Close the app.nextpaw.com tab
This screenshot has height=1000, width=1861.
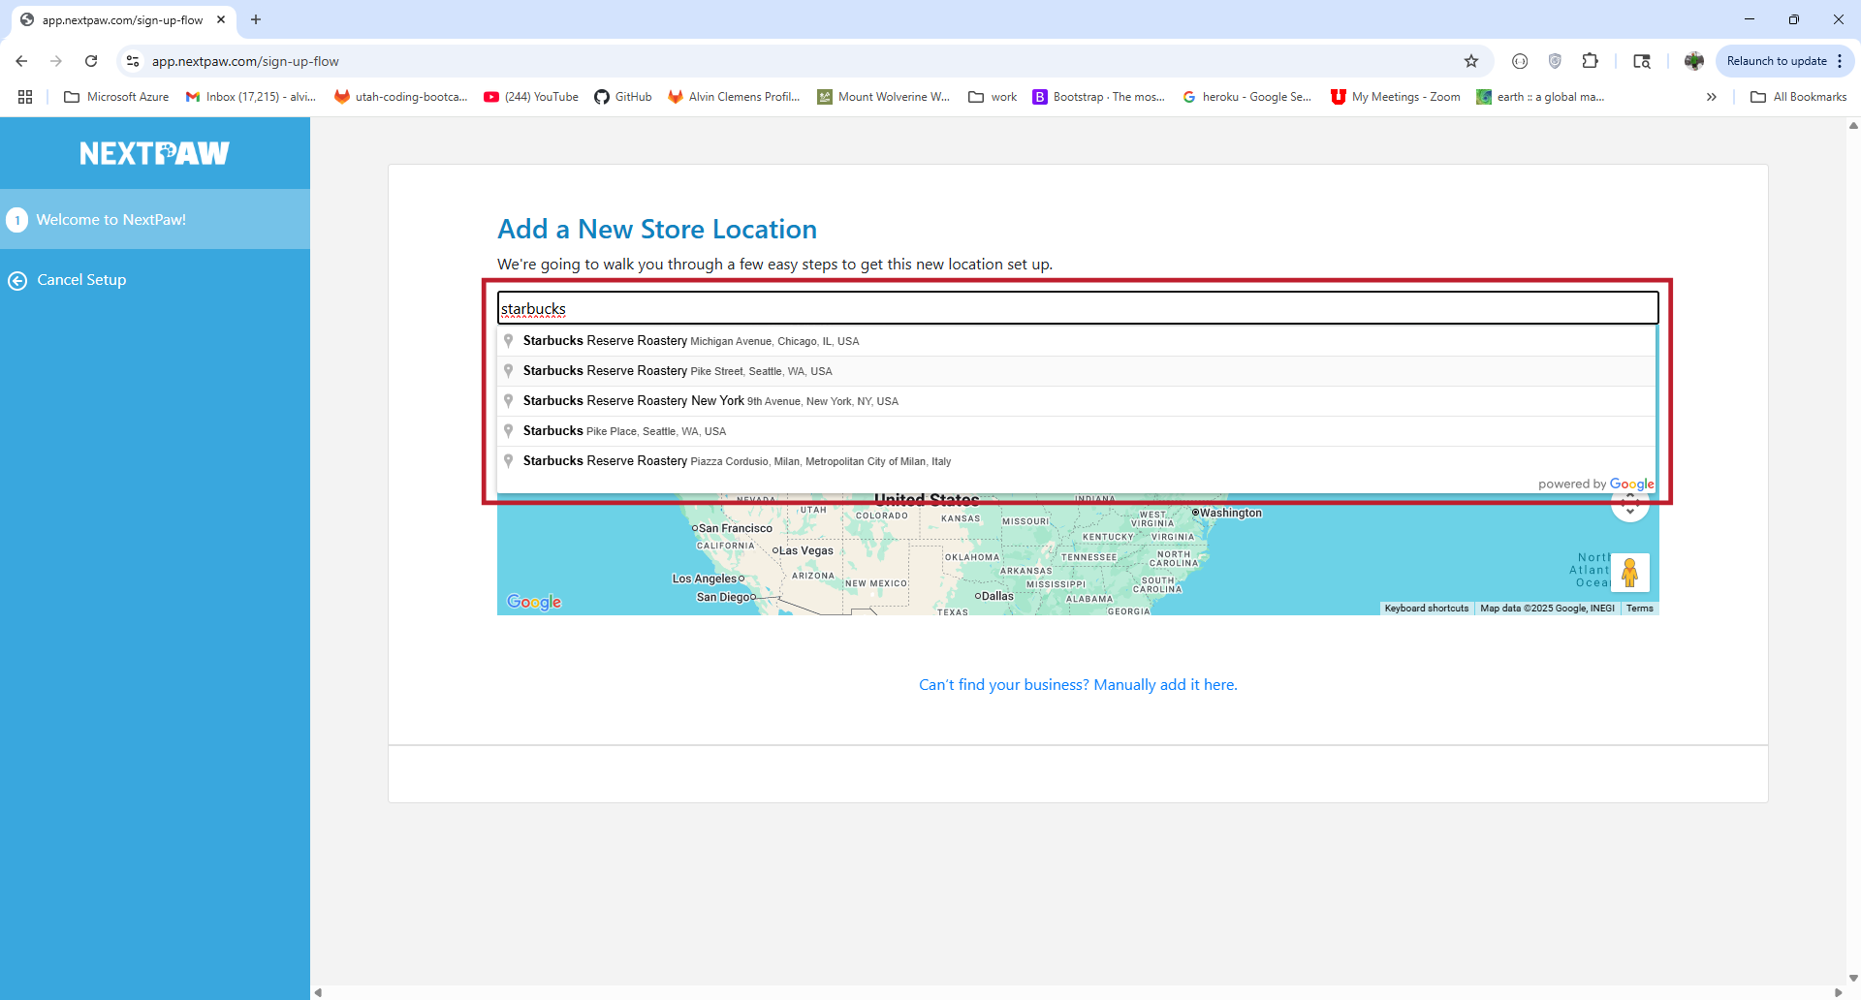[x=221, y=19]
